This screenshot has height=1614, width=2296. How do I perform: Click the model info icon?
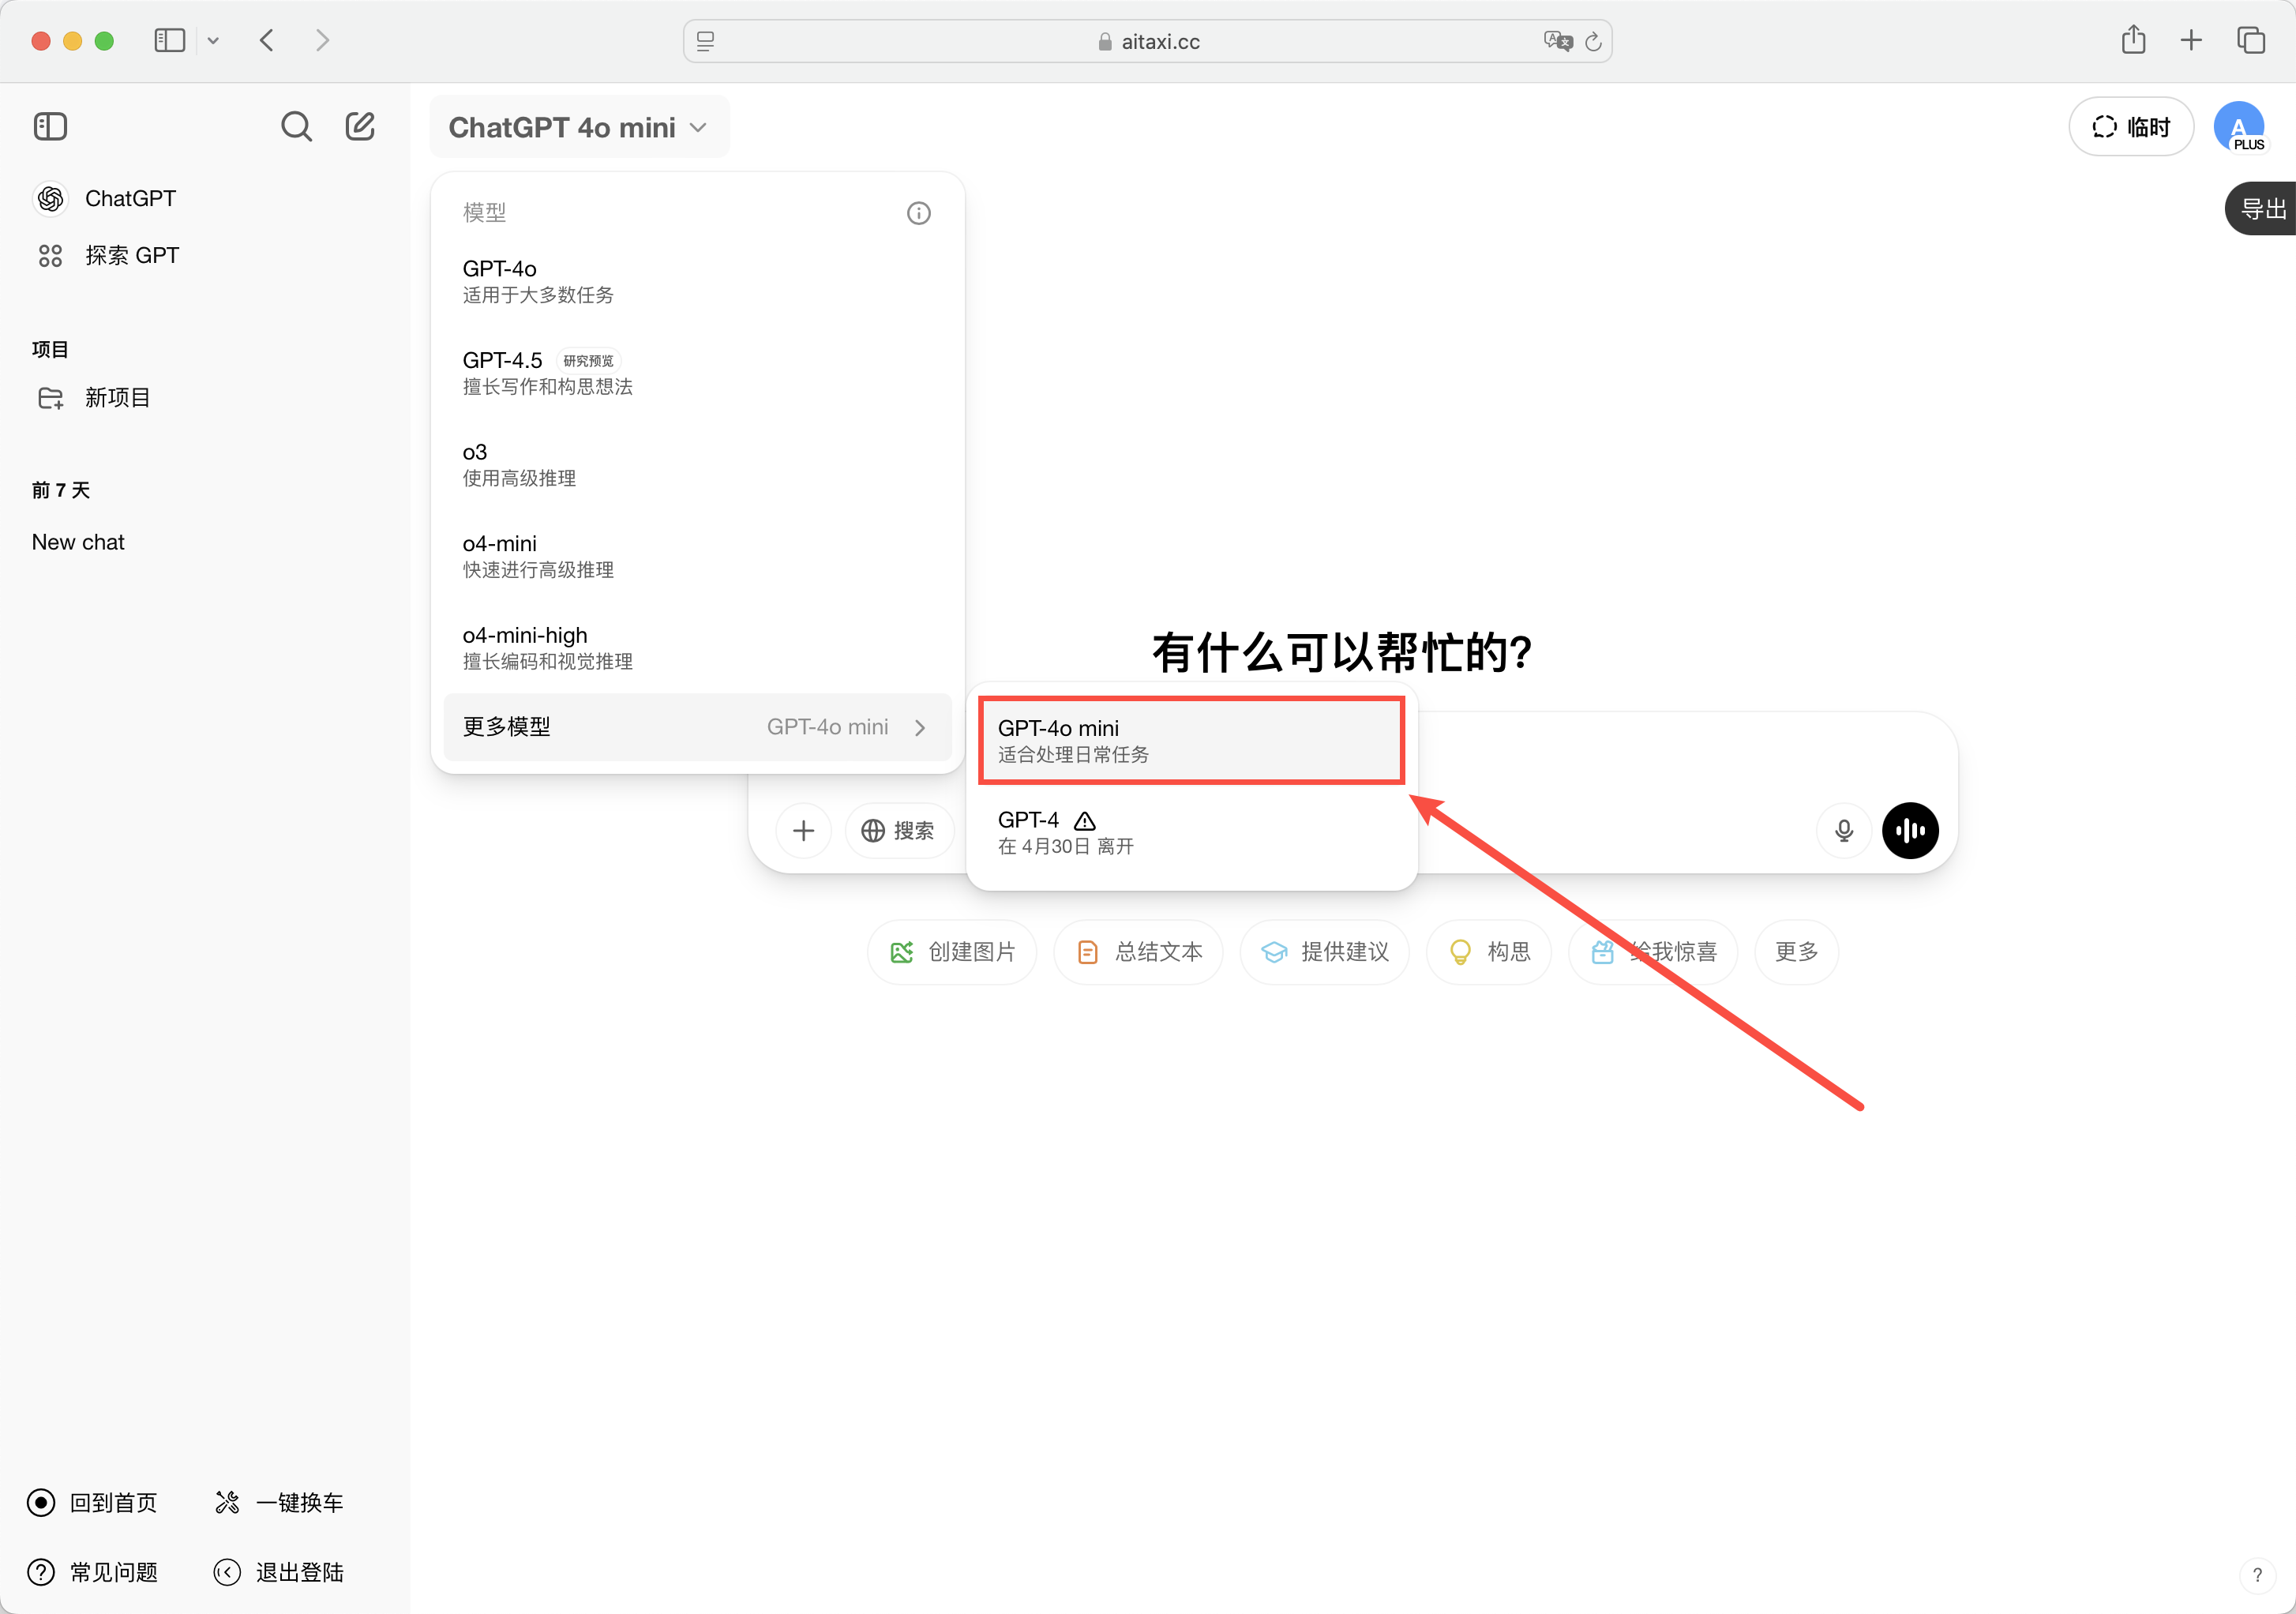(918, 213)
